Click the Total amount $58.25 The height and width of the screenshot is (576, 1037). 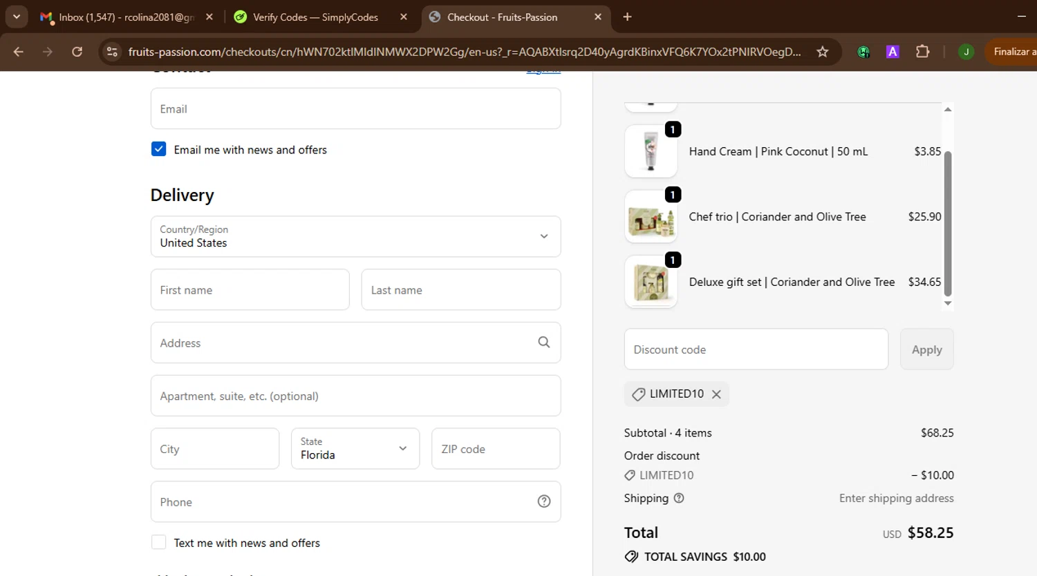pyautogui.click(x=931, y=532)
